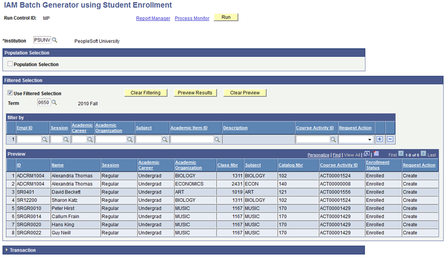Image resolution: width=447 pixels, height=258 pixels.
Task: Go to previous Preview rows arrow
Action: (401, 154)
